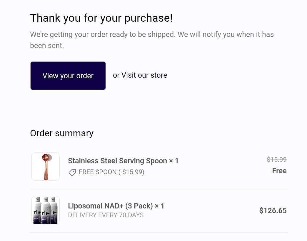Click the × 1 quantity after NAD+ (3 Pack)
The image size is (307, 241).
pyautogui.click(x=160, y=206)
